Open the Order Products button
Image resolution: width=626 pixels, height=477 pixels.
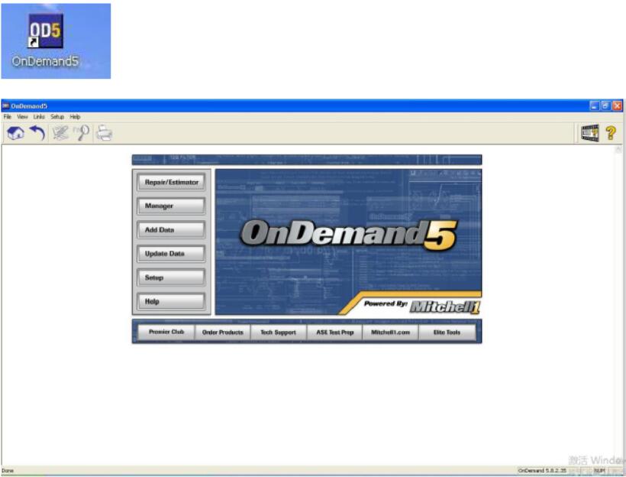[x=222, y=332]
